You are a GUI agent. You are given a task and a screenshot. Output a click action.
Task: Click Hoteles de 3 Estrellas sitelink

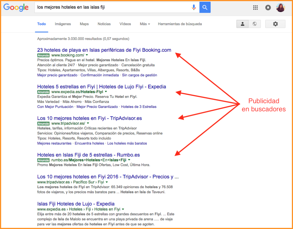click(139, 107)
